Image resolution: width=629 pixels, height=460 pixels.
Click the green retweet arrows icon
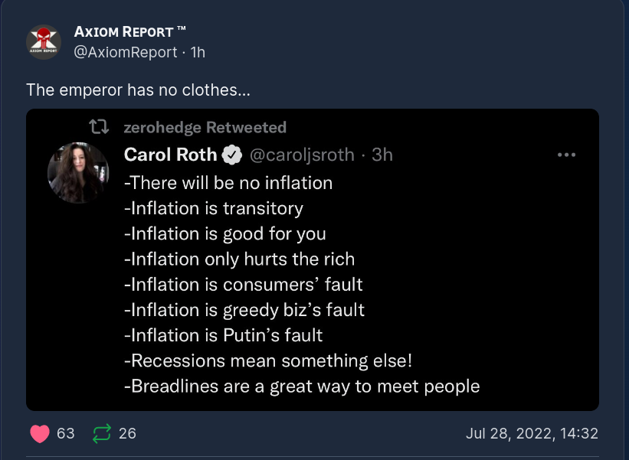pyautogui.click(x=101, y=433)
